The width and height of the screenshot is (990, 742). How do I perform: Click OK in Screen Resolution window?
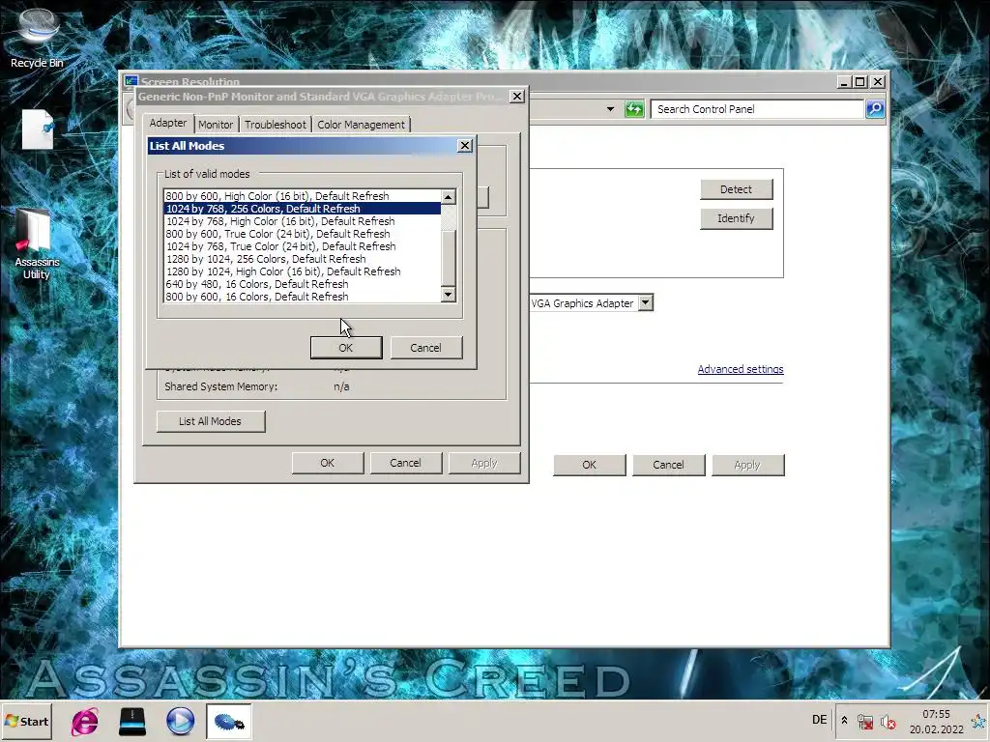[589, 465]
